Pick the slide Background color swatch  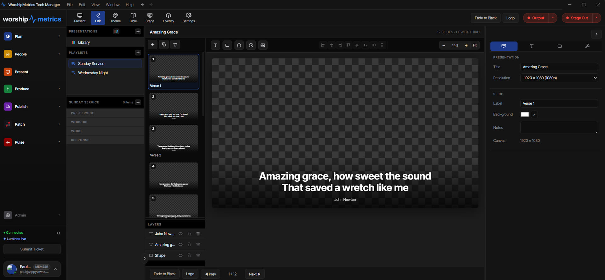click(525, 115)
